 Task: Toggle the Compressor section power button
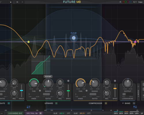click(106, 103)
